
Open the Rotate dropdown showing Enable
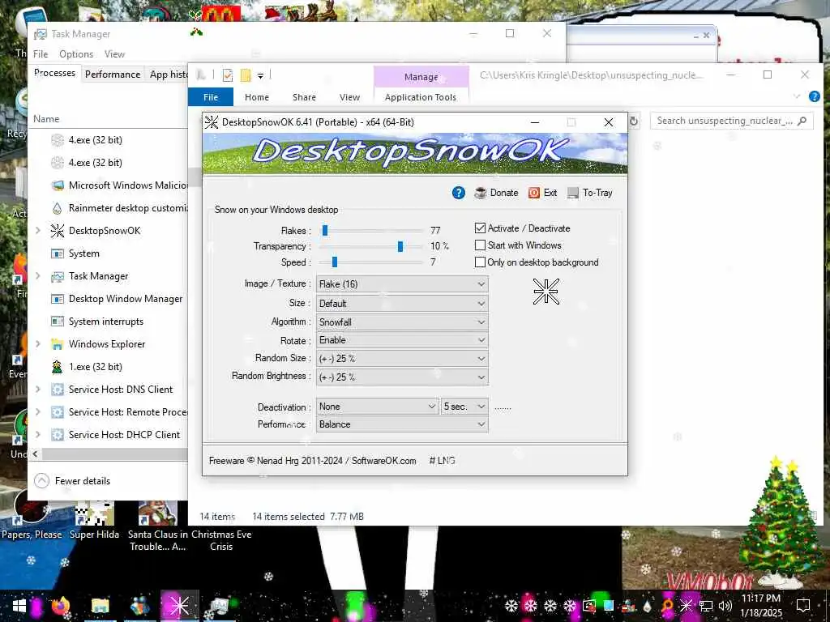pyautogui.click(x=402, y=340)
